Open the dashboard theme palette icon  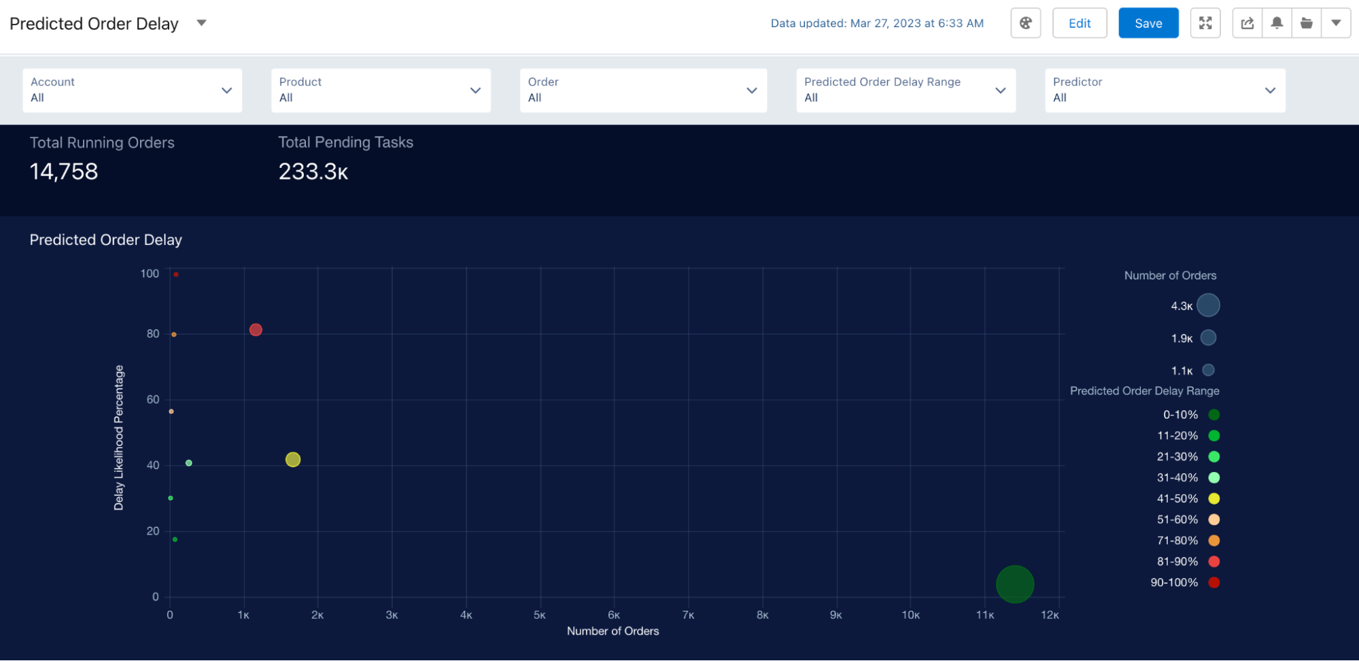tap(1025, 22)
